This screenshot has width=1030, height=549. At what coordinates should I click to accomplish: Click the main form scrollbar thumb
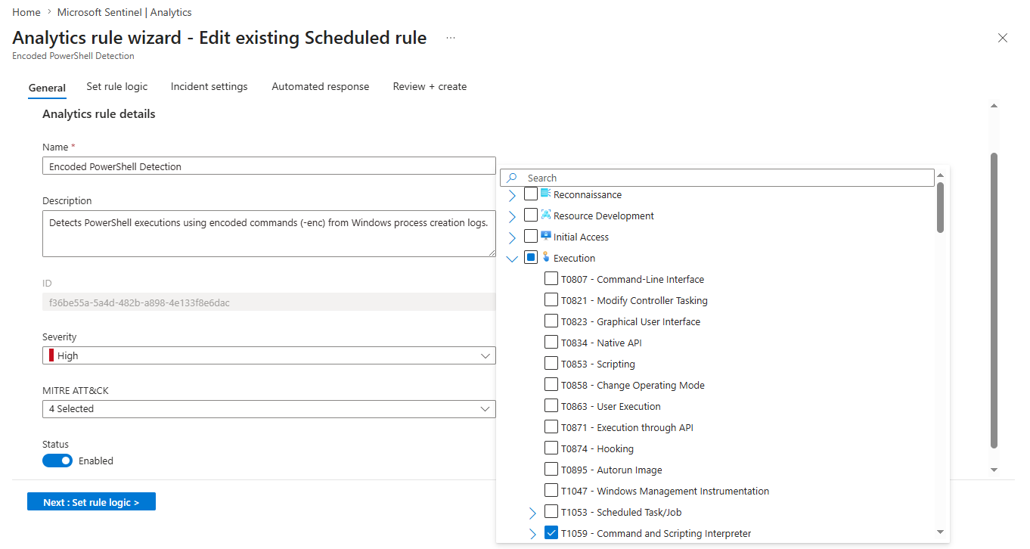point(994,300)
